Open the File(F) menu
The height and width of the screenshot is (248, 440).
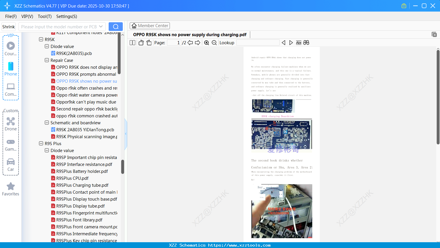pos(11,16)
